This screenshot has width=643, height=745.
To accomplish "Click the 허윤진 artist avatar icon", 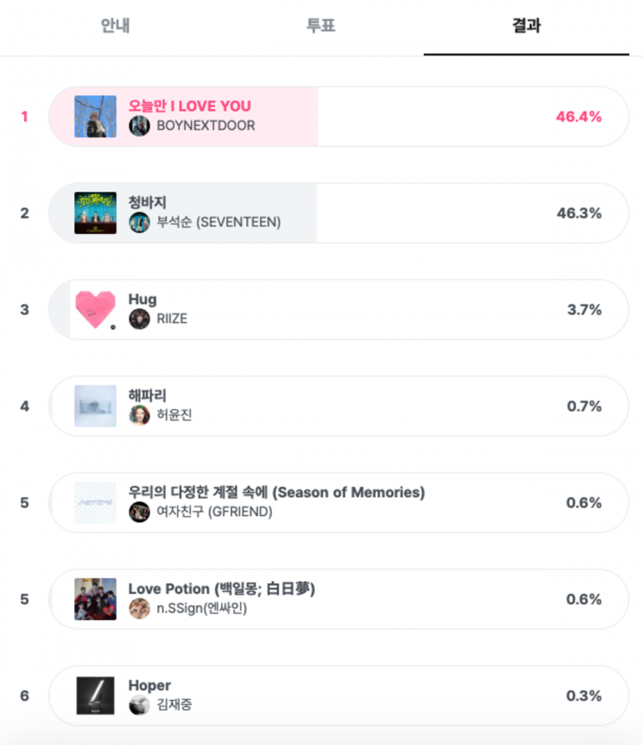I will (x=140, y=415).
